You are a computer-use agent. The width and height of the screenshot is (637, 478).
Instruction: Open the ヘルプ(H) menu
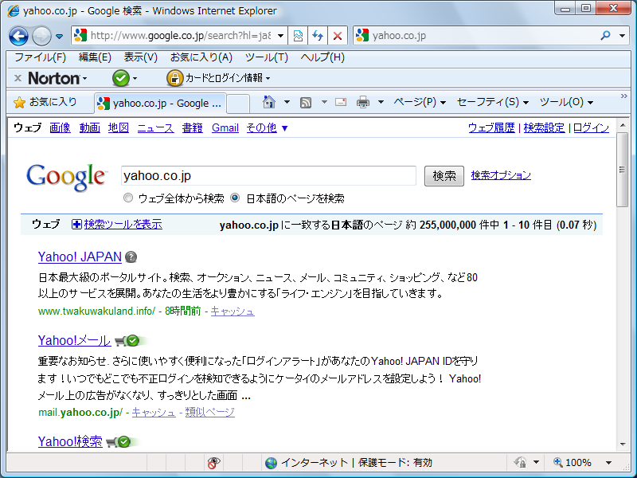322,57
